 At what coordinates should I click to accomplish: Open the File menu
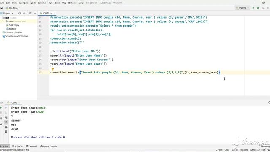tap(2, 3)
